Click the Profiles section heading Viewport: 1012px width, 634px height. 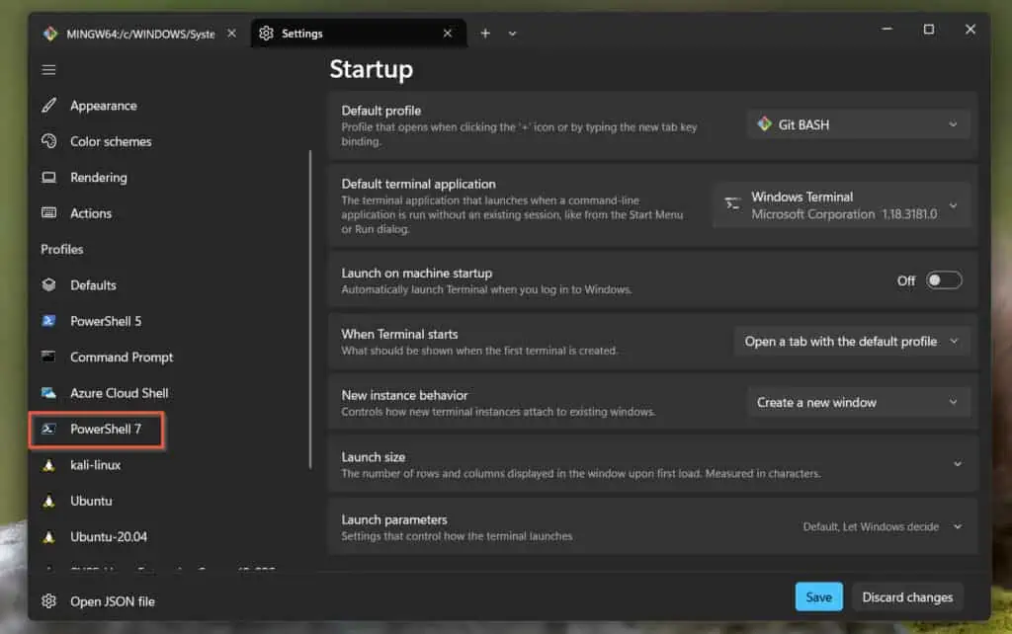[x=62, y=249]
